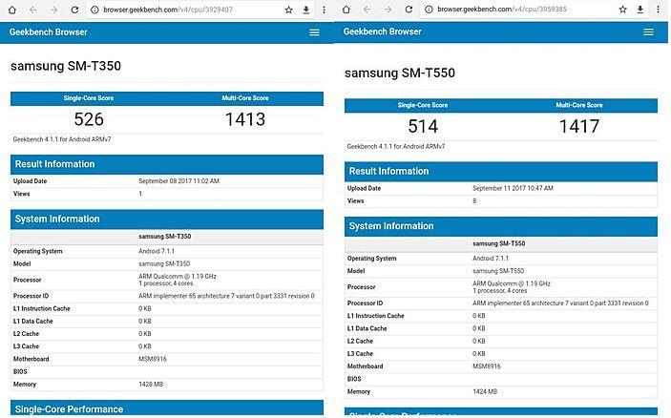Click back arrow in right browser
The height and width of the screenshot is (418, 671).
click(x=367, y=10)
